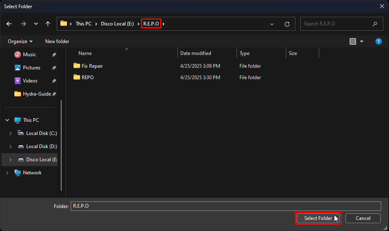The image size is (389, 231).
Task: Open the Organize menu
Action: click(x=20, y=41)
